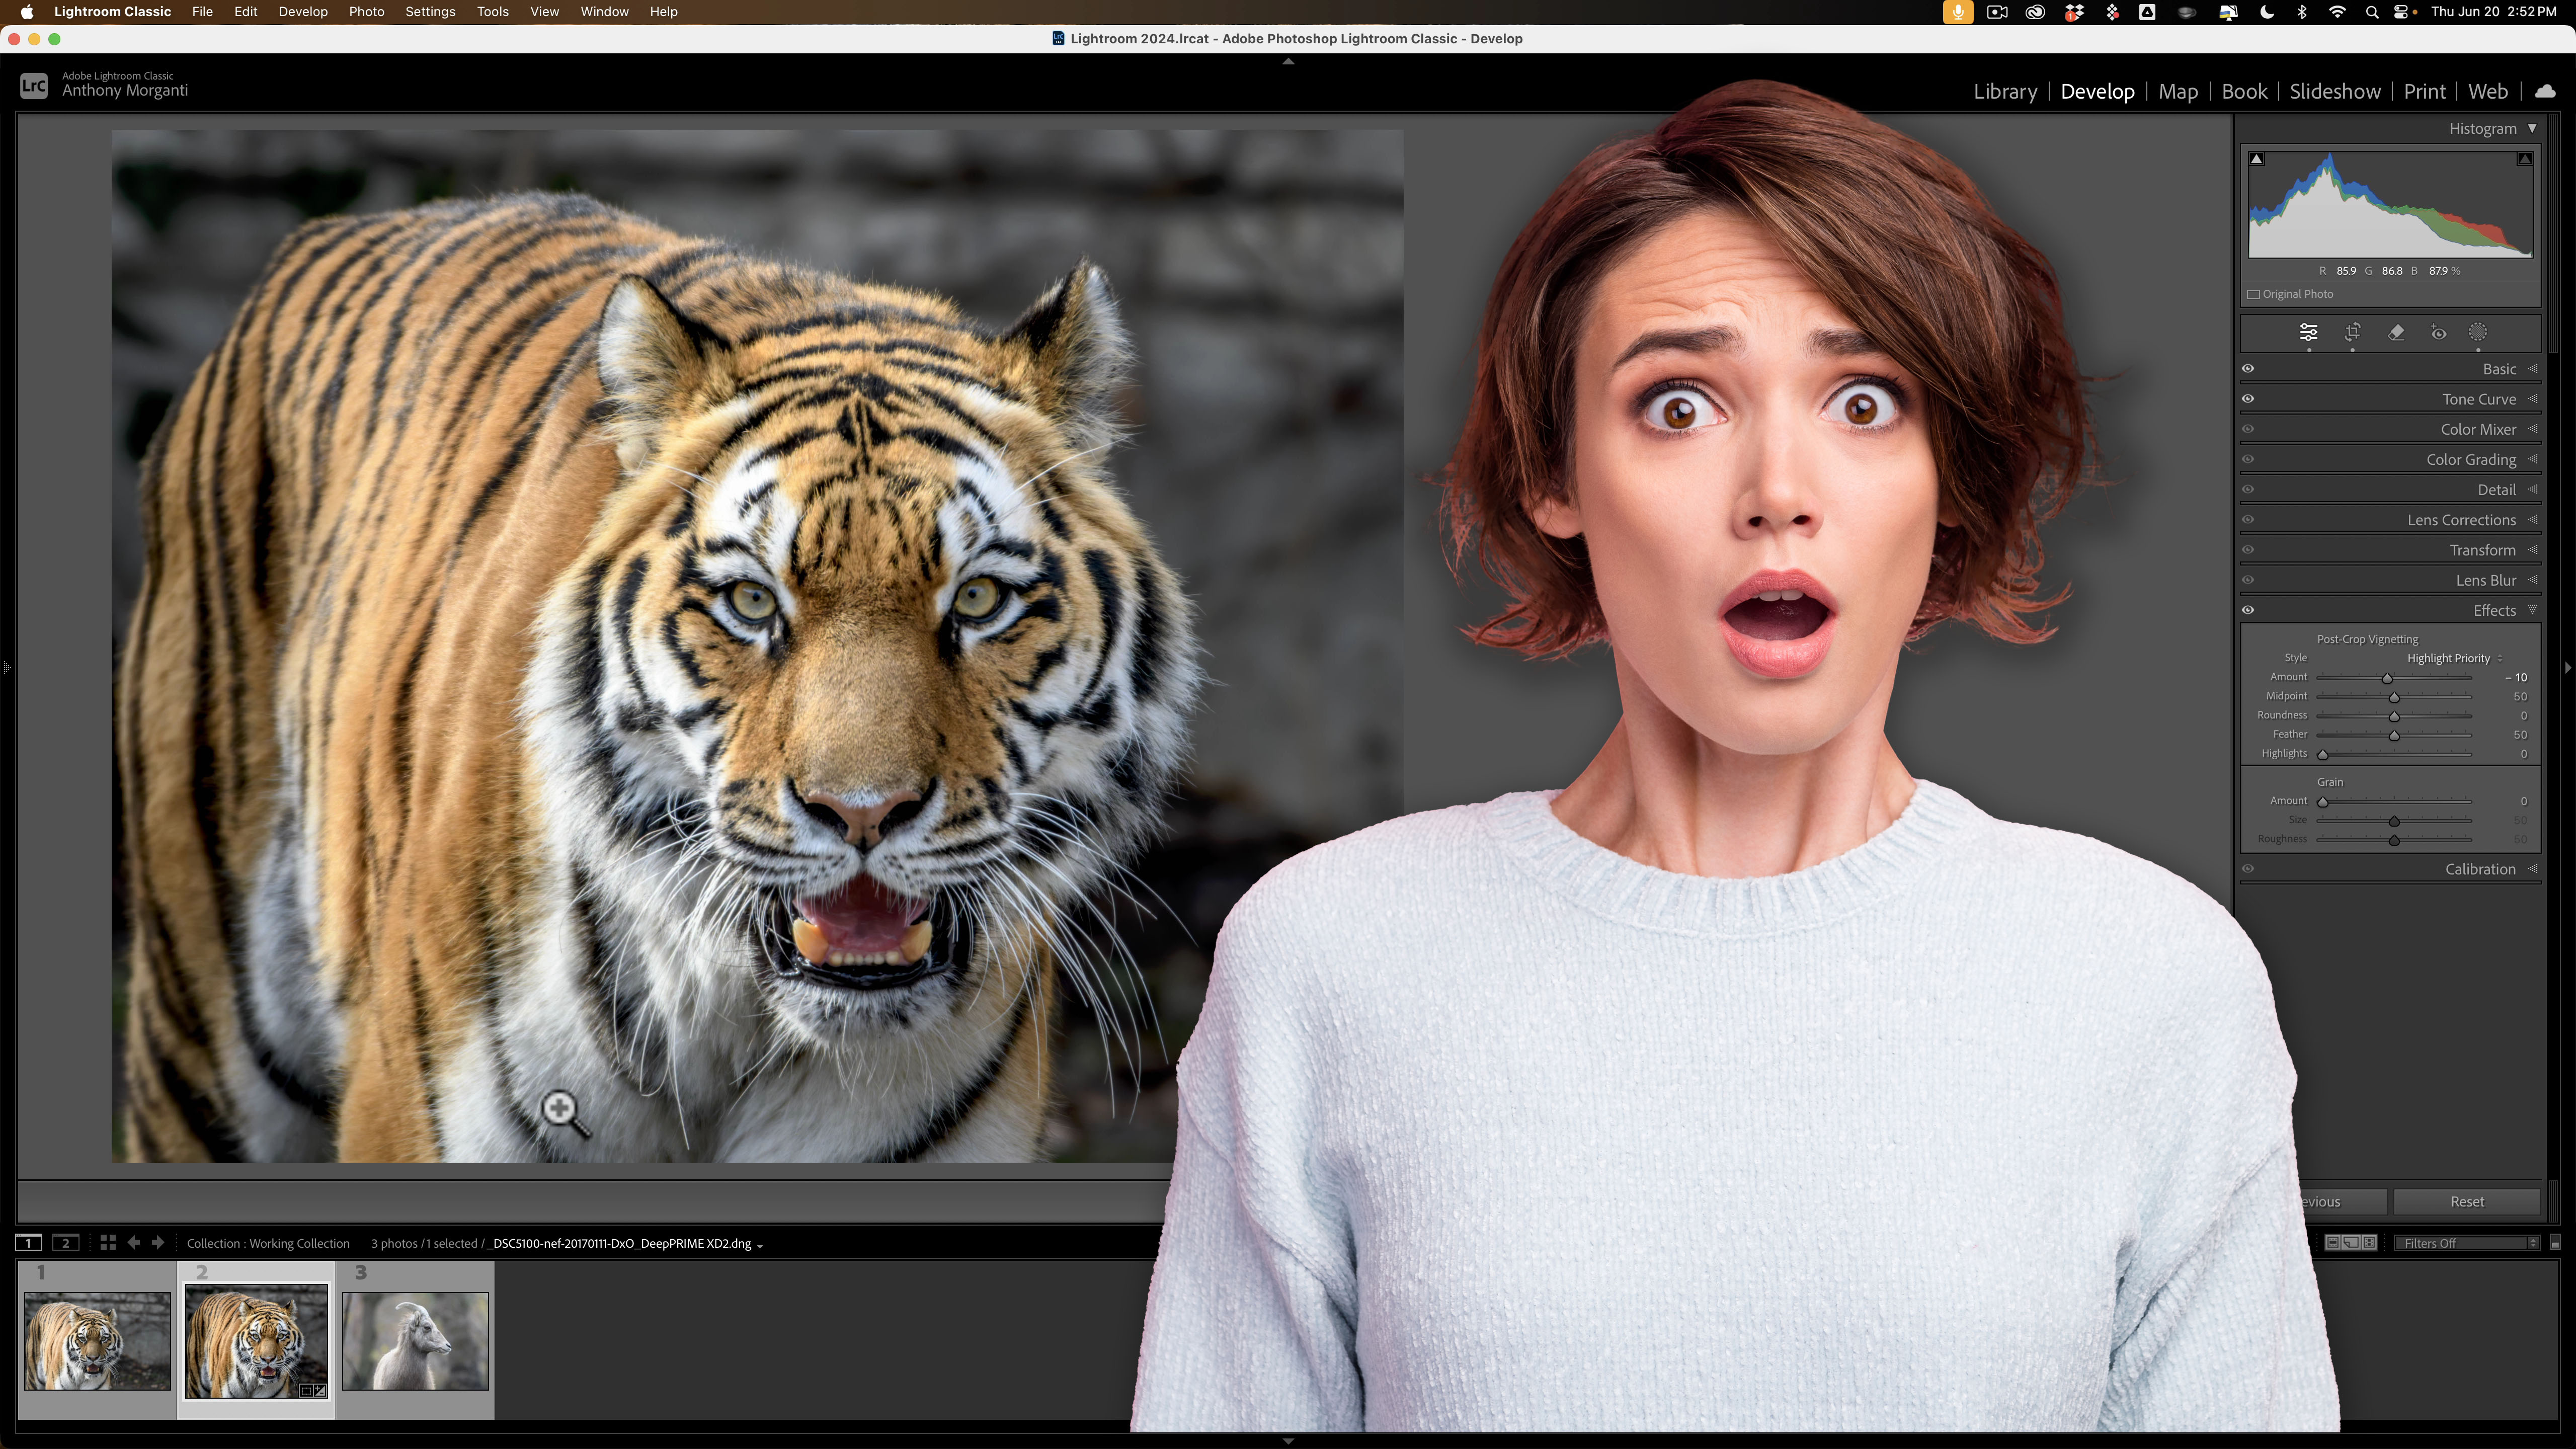Open the Red Eye Correction tool
This screenshot has height=1449, width=2576.
click(x=2438, y=333)
